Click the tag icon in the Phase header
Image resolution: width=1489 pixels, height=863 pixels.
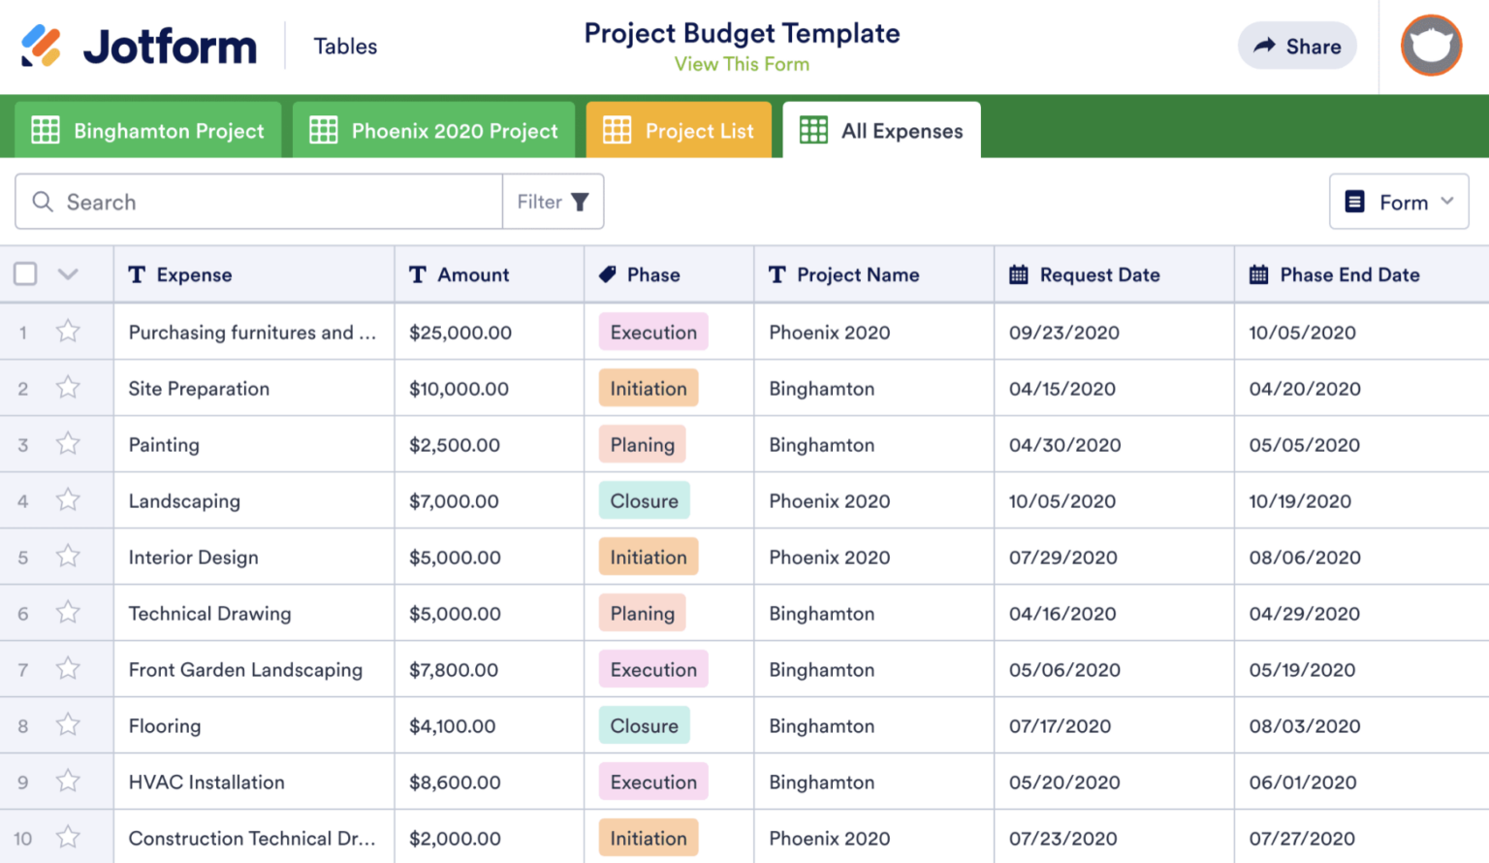coord(609,274)
